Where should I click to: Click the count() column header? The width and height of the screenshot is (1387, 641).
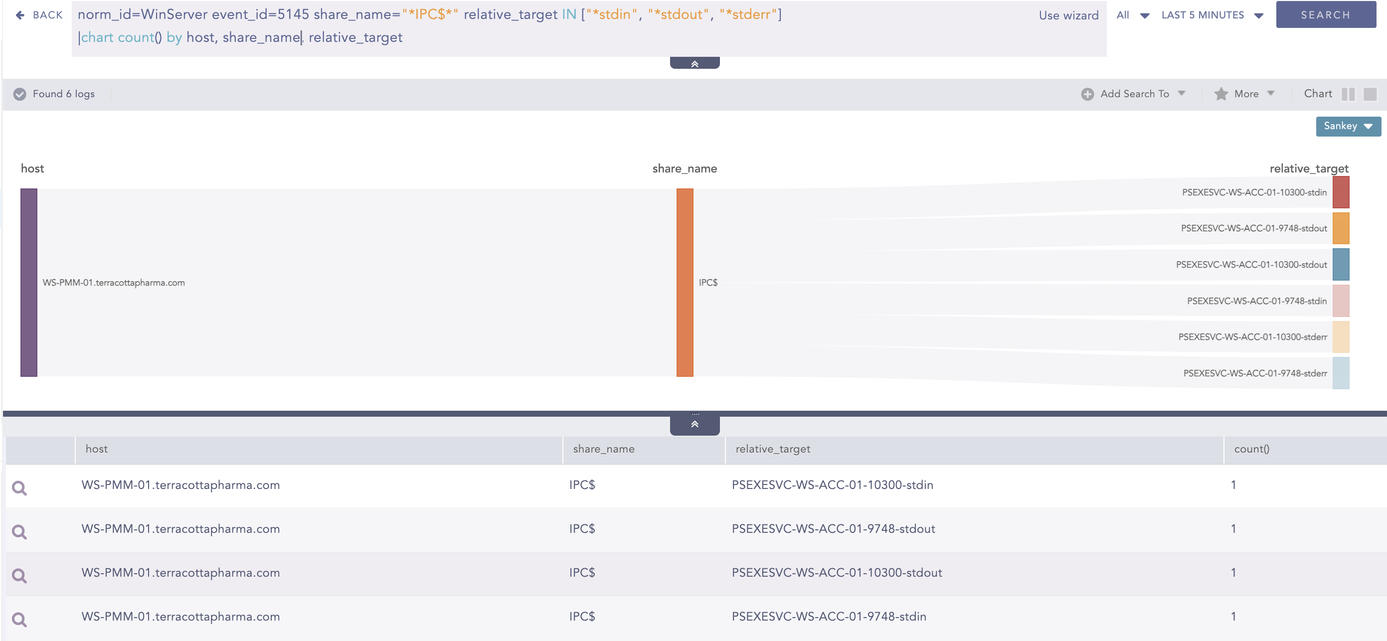(x=1251, y=449)
